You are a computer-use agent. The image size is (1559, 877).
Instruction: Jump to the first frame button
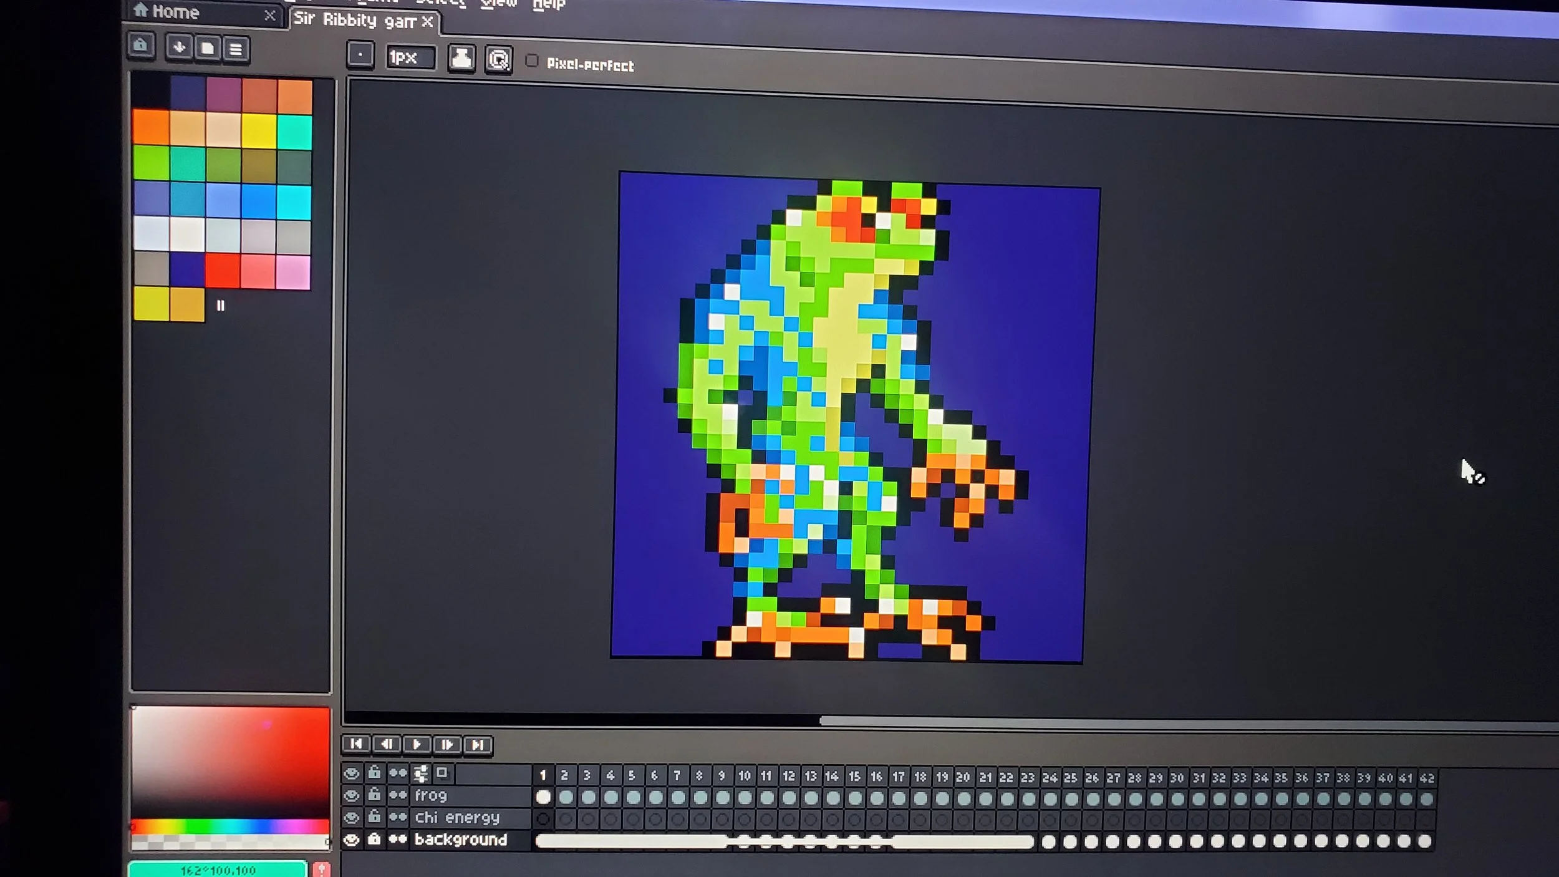pyautogui.click(x=356, y=744)
